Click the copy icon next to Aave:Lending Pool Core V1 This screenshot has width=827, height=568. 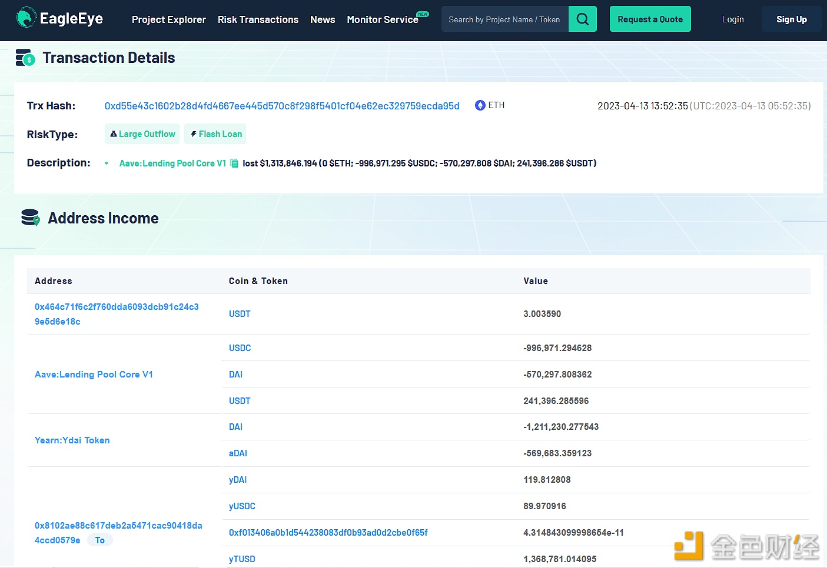pyautogui.click(x=234, y=163)
